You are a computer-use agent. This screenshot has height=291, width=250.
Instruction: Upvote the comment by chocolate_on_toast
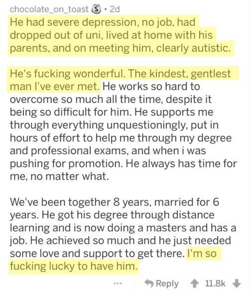194,284
